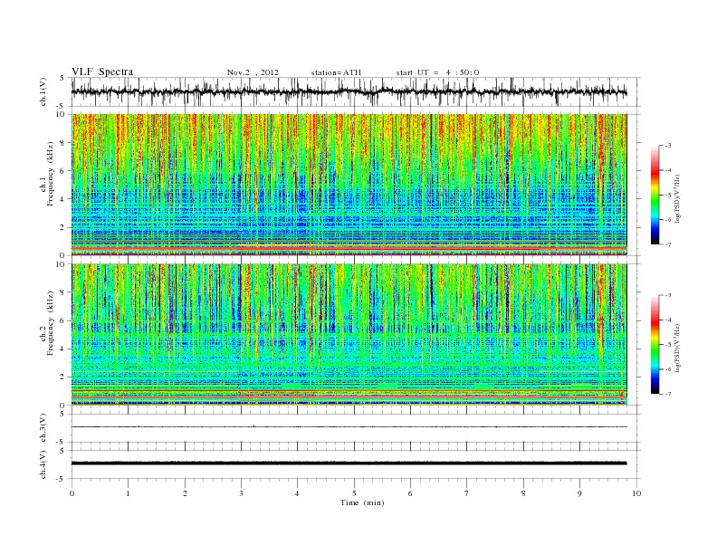
Task: Click the "0" time axis tick label
Action: tap(72, 493)
